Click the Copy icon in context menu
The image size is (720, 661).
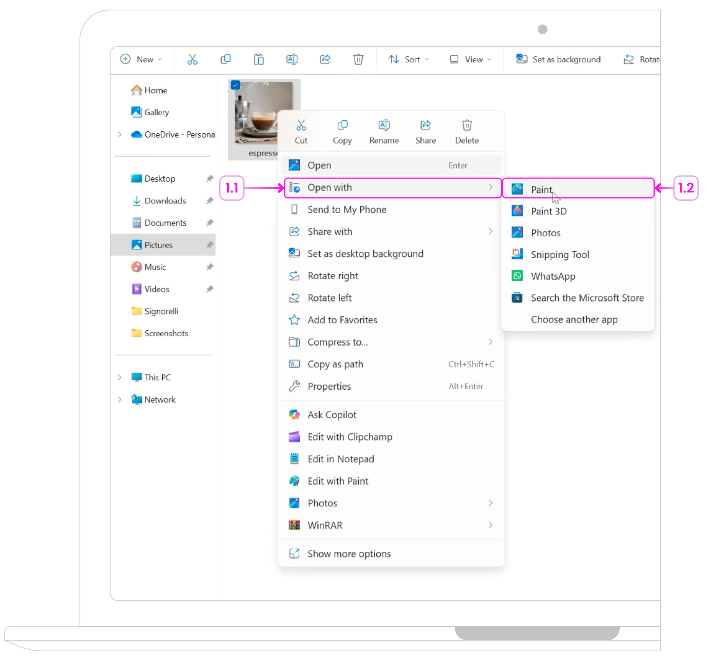pyautogui.click(x=342, y=125)
